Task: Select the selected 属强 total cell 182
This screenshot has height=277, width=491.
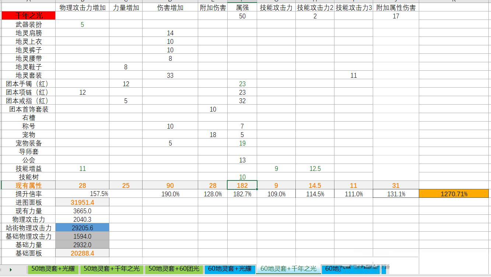Action: [x=242, y=185]
